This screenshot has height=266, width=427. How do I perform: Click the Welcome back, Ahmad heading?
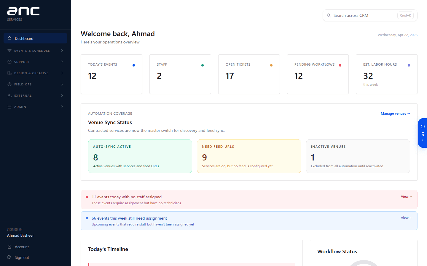pyautogui.click(x=118, y=34)
